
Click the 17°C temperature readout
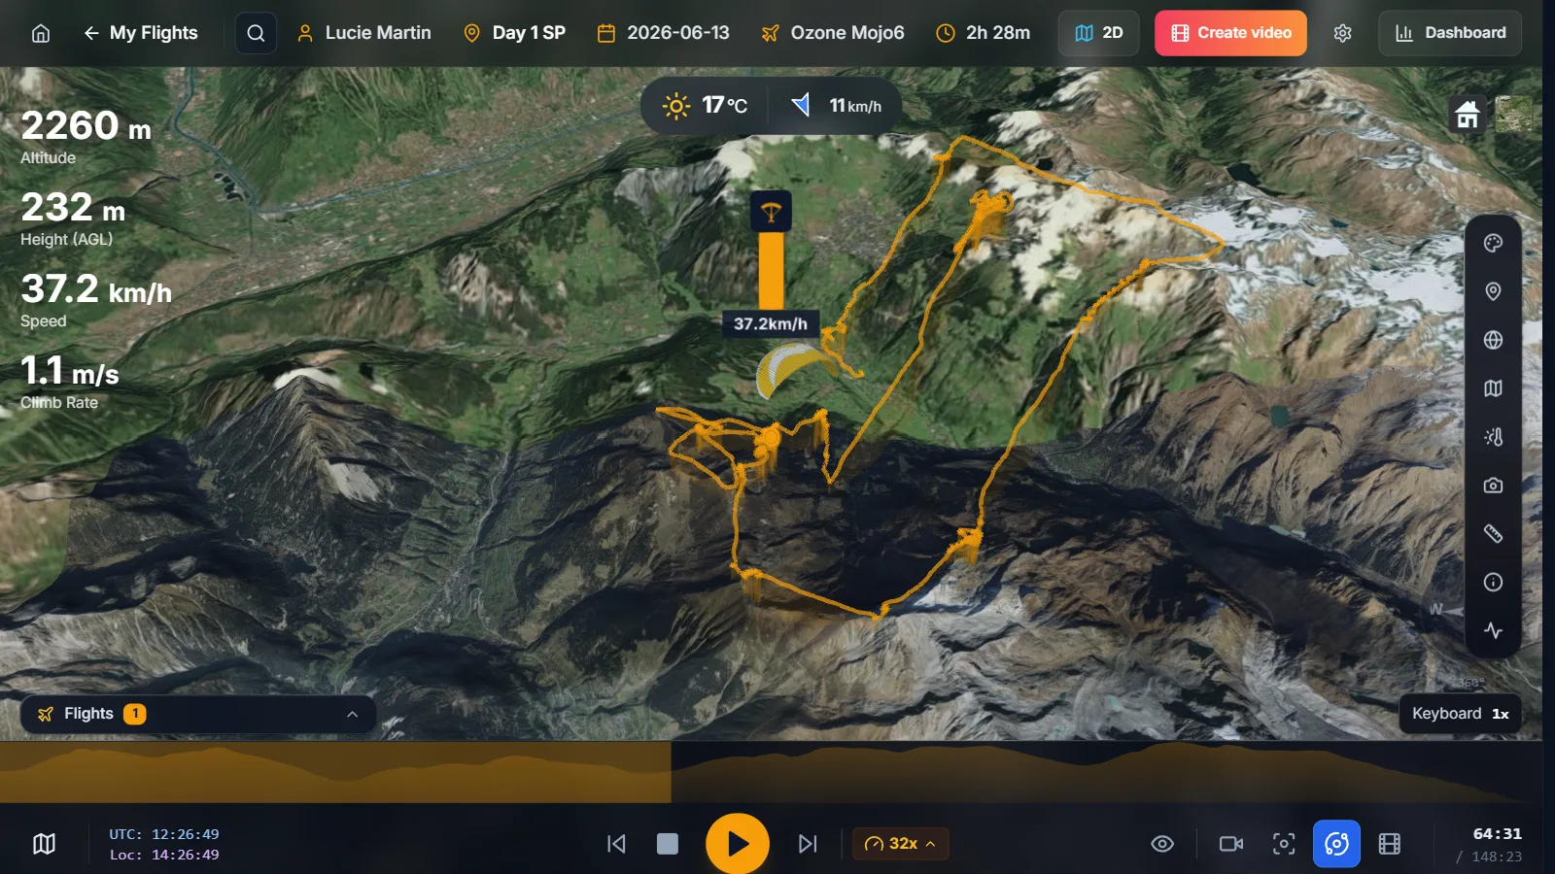(706, 105)
